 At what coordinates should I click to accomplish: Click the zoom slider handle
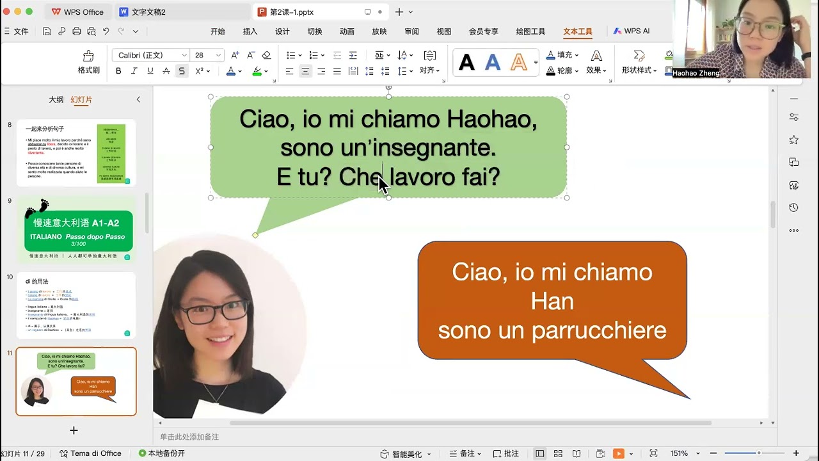[x=759, y=453]
